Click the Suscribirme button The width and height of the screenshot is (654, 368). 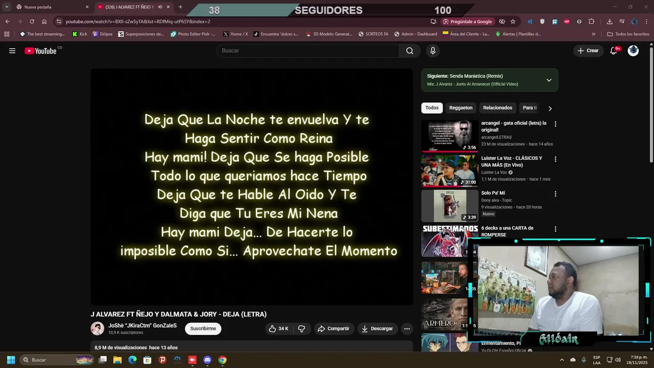point(203,329)
